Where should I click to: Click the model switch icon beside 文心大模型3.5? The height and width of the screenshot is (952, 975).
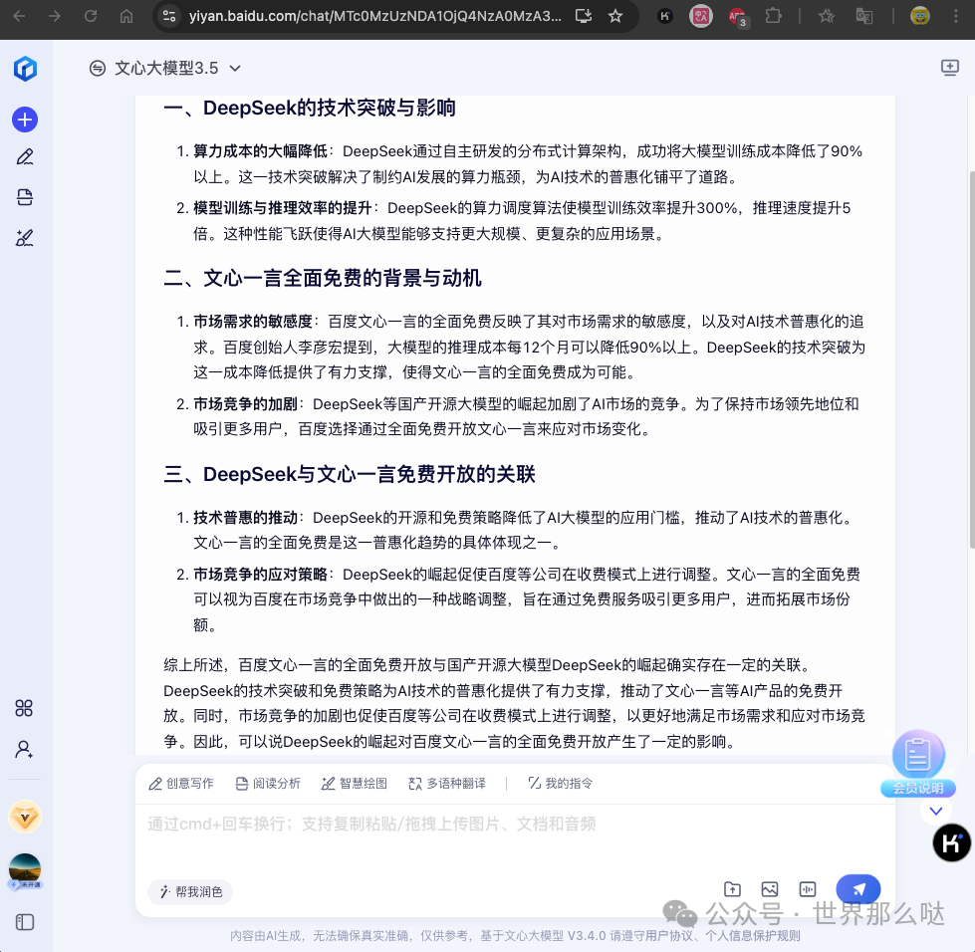tap(98, 69)
